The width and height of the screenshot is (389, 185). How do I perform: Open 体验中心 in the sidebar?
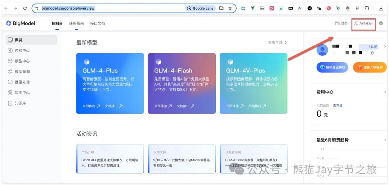click(x=31, y=51)
